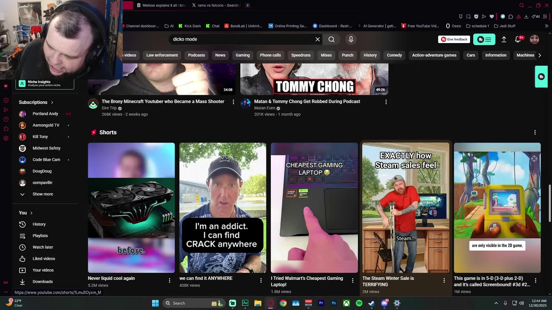Clear the search box with the X icon
This screenshot has height=310, width=552.
[318, 39]
